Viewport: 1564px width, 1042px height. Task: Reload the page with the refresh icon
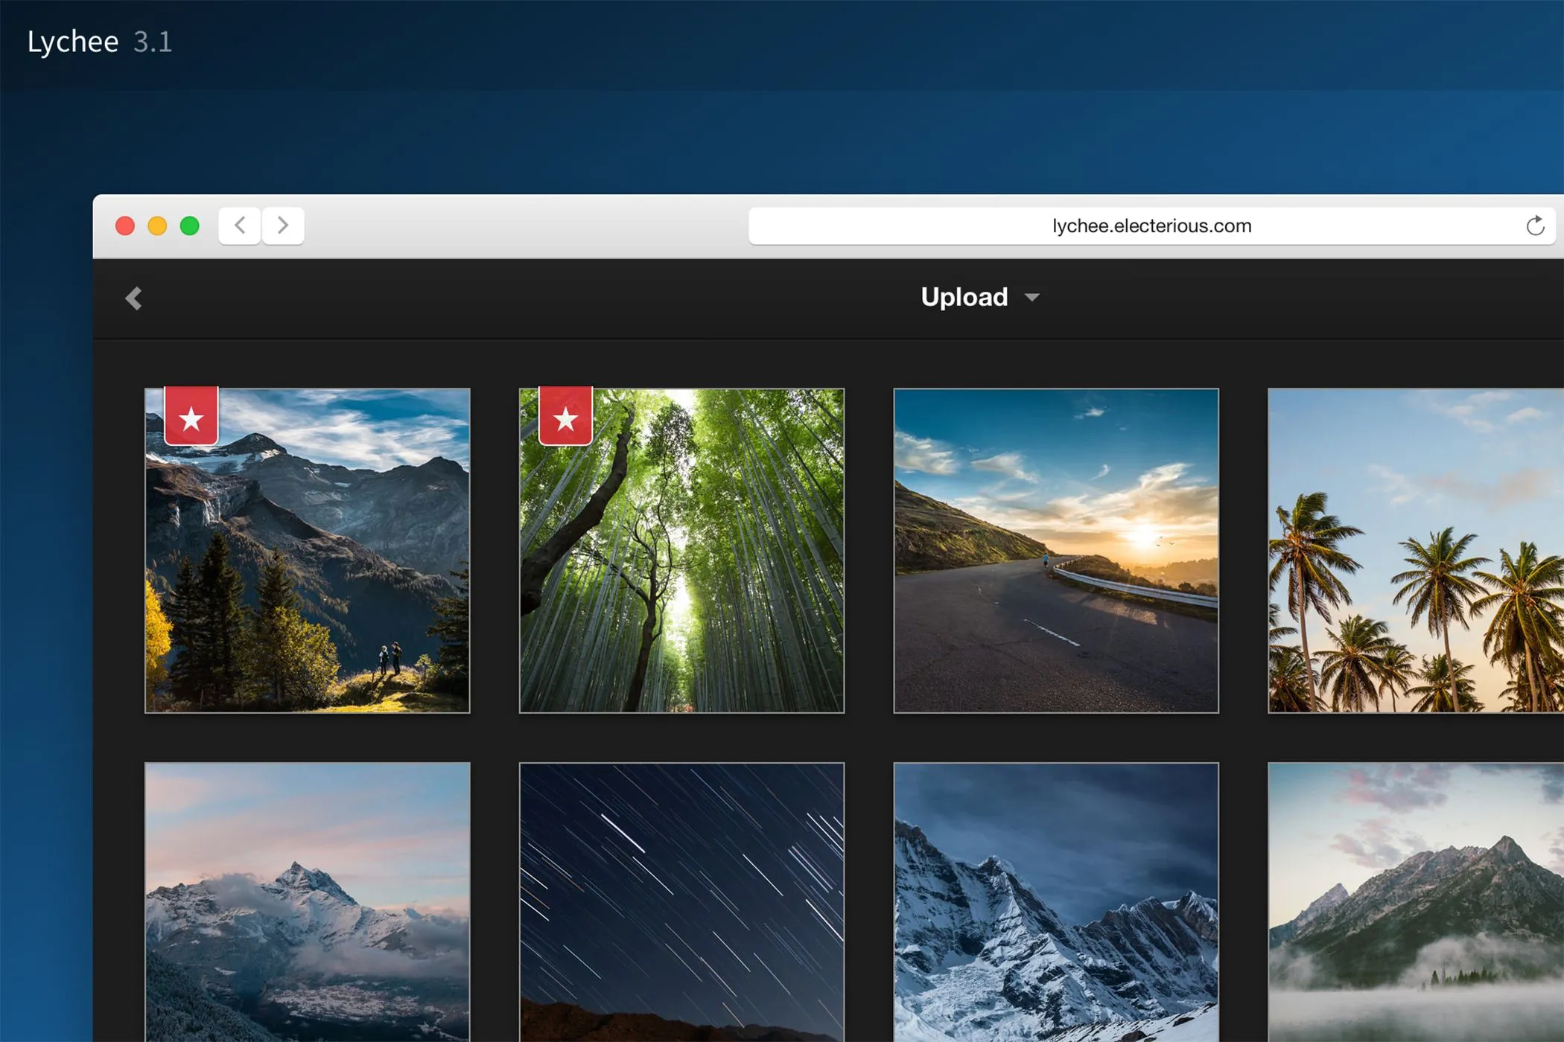point(1535,226)
